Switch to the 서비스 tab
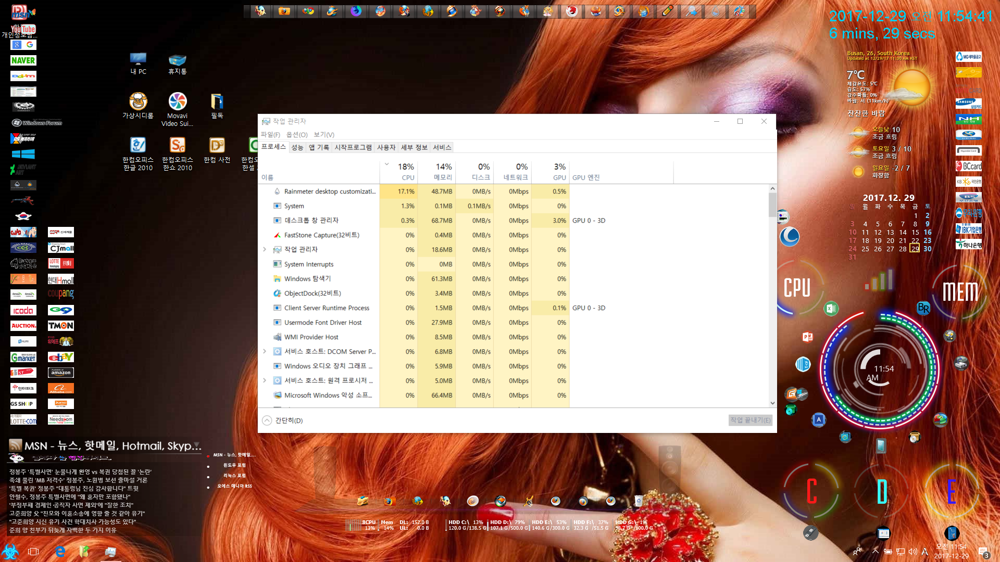Screen dimensions: 1000x562 [442, 147]
